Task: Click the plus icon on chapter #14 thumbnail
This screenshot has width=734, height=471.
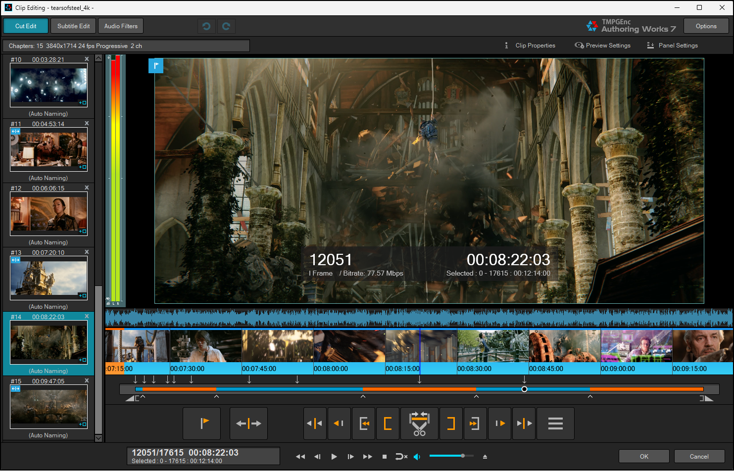Action: click(x=83, y=360)
